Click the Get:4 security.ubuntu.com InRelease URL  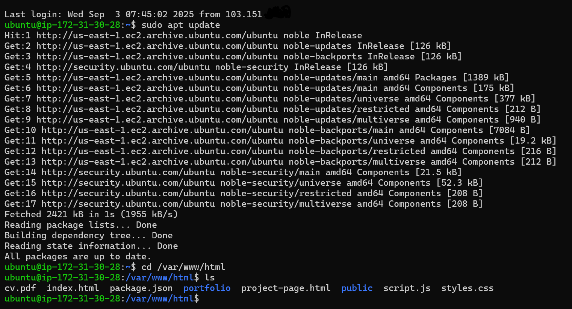click(x=123, y=67)
